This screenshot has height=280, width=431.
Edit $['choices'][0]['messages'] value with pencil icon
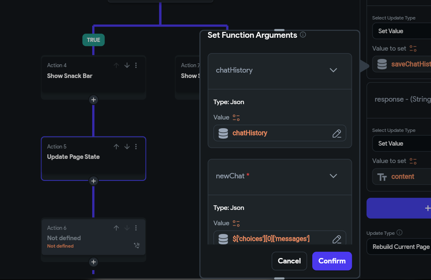pyautogui.click(x=337, y=239)
